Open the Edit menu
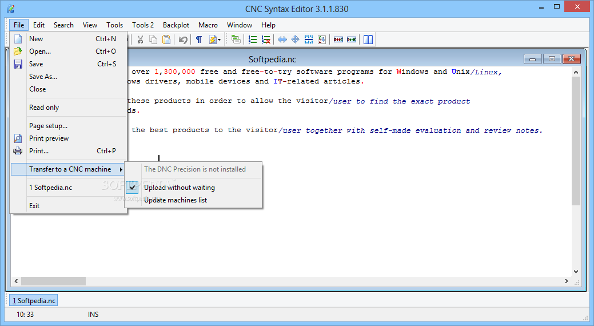 coord(39,25)
